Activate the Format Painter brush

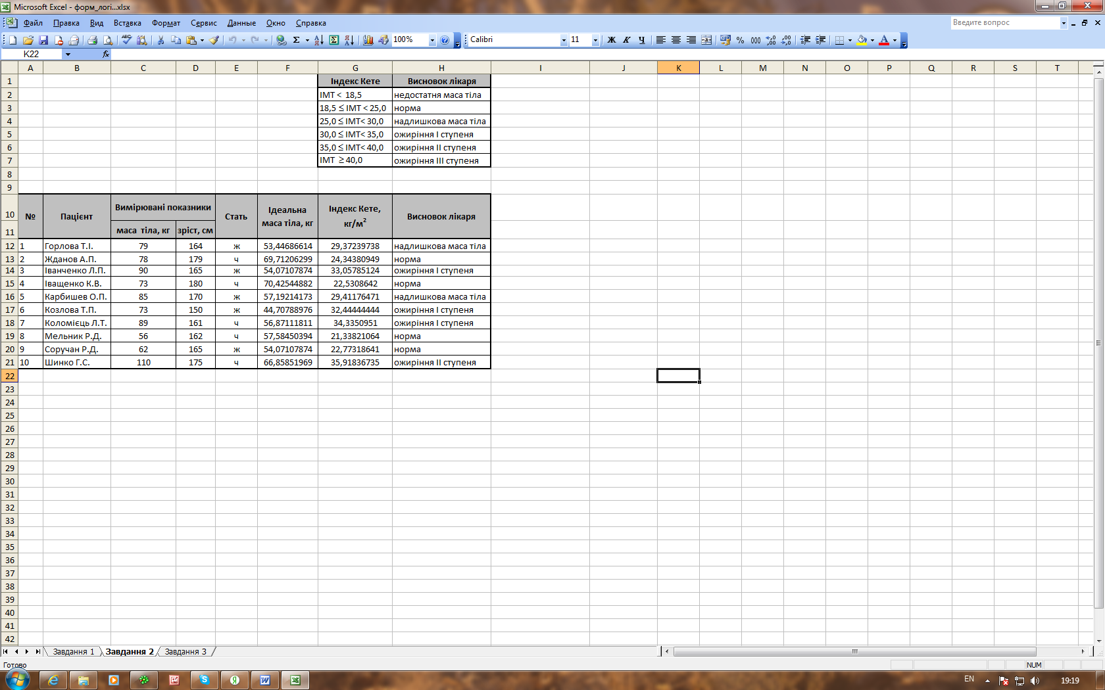coord(214,40)
